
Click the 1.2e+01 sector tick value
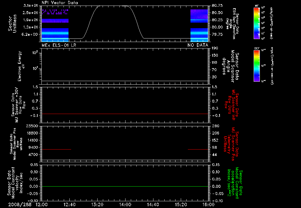click(x=30, y=27)
